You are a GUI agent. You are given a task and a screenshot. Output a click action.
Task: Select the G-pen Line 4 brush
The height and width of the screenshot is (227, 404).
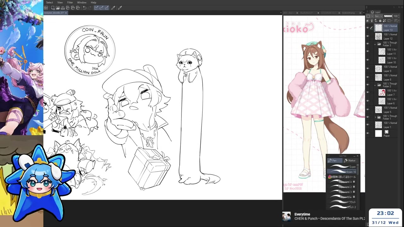pos(342,182)
